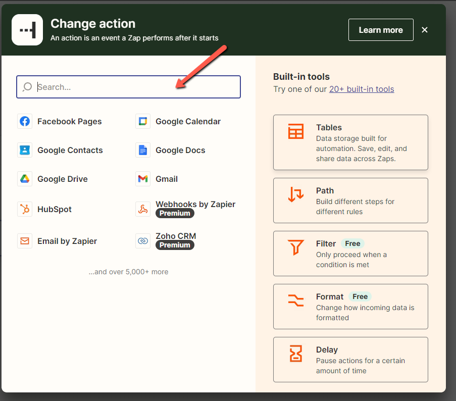The image size is (456, 401).
Task: Click the Change action dialog title
Action: [93, 24]
